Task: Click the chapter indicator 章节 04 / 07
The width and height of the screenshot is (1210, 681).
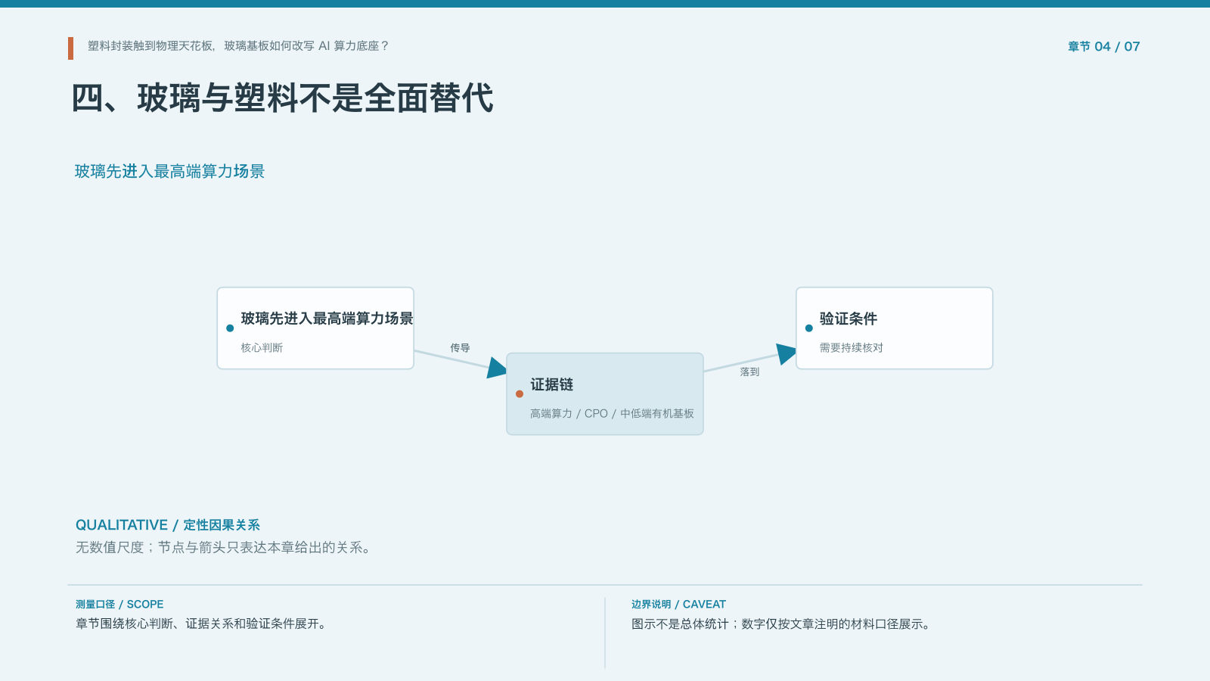Action: (x=1103, y=46)
